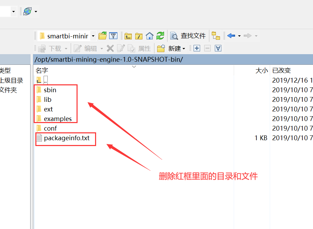The width and height of the screenshot is (313, 229).
Task: Open the synchronize browsing globe icon
Action: click(x=27, y=11)
